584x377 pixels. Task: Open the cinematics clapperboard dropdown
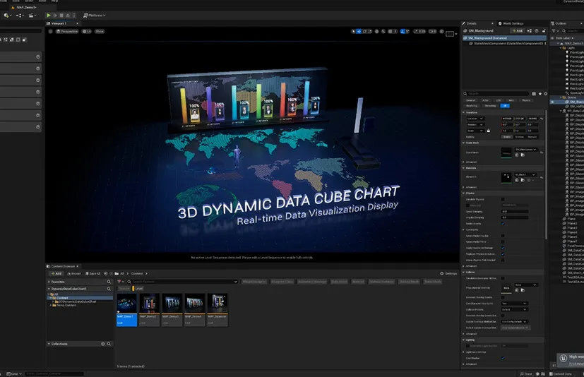32,16
